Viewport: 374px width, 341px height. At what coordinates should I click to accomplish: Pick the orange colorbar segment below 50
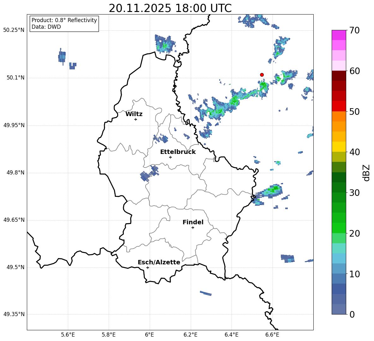click(339, 116)
